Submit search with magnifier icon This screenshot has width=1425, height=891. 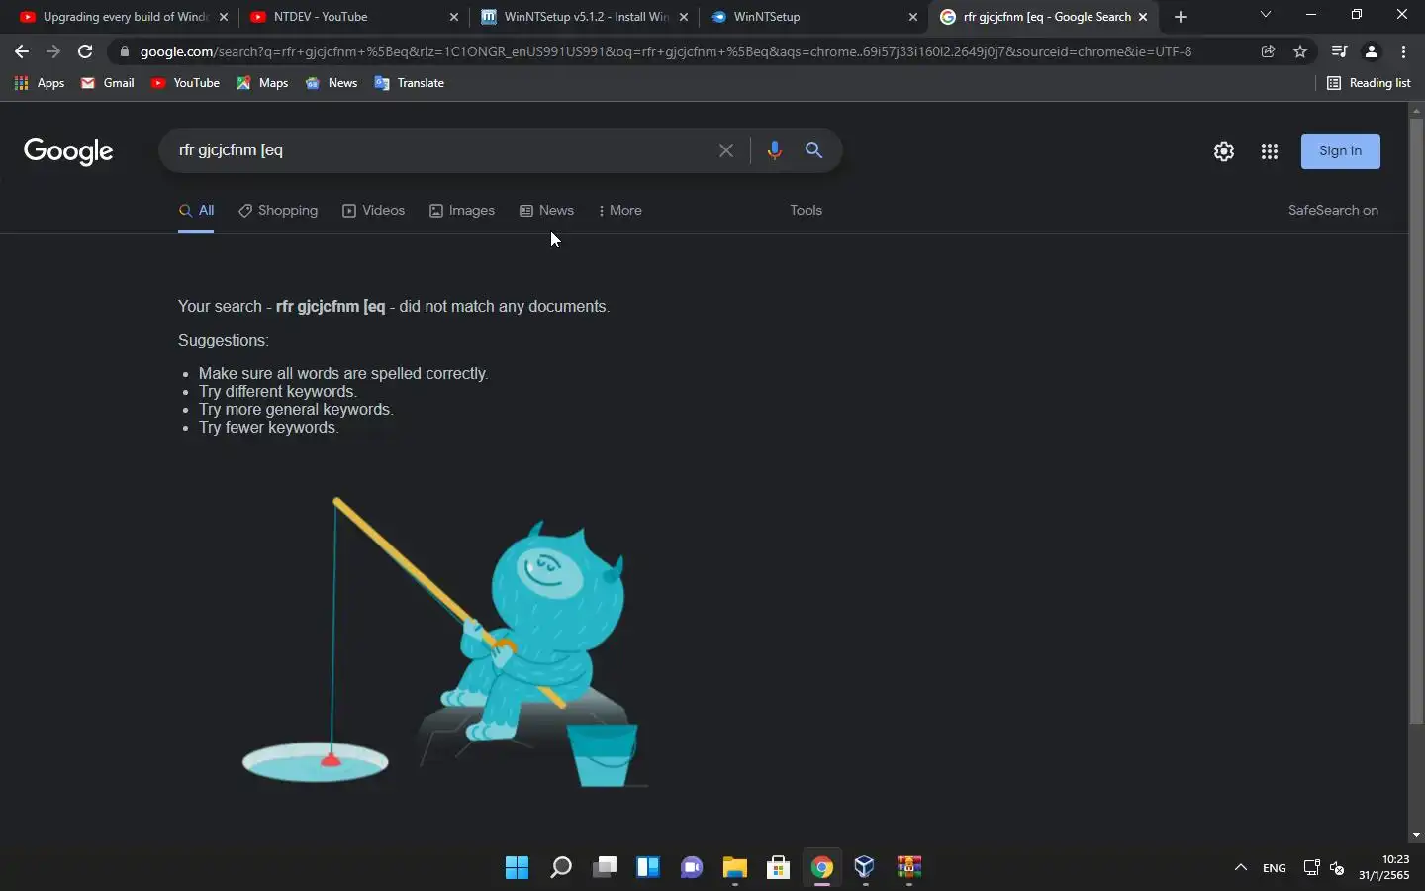813,150
